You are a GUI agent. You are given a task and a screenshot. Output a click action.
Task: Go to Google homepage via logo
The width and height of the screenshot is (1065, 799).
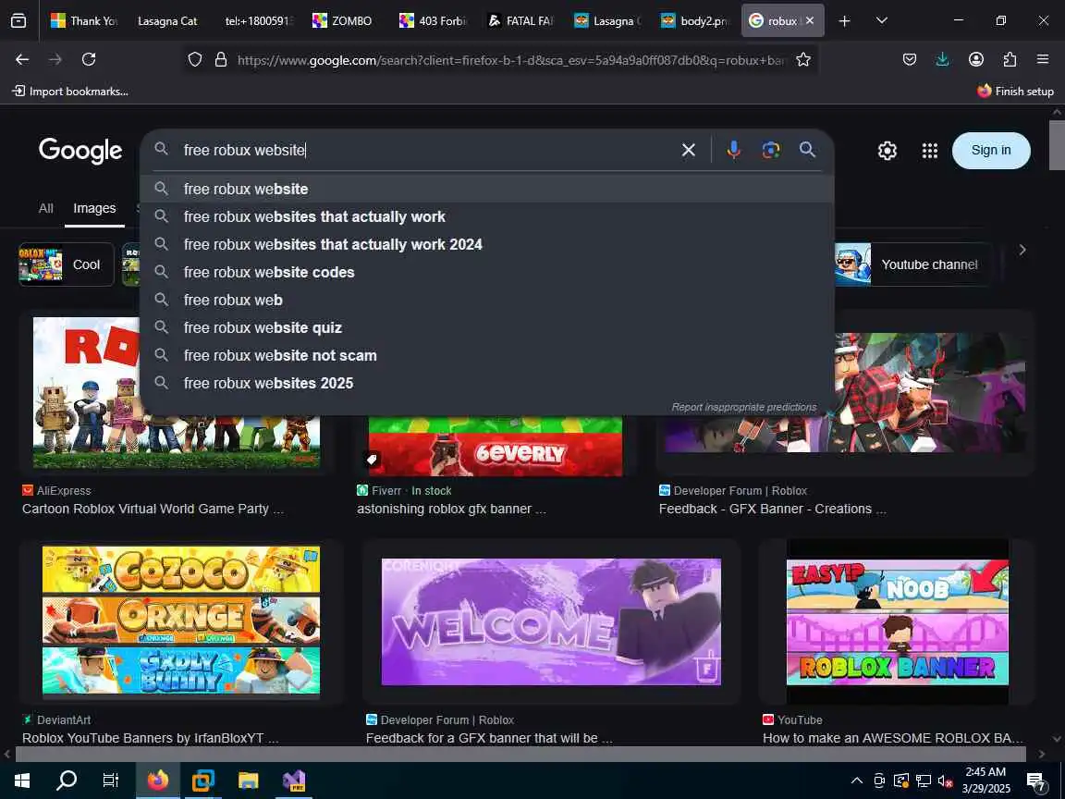(x=80, y=151)
